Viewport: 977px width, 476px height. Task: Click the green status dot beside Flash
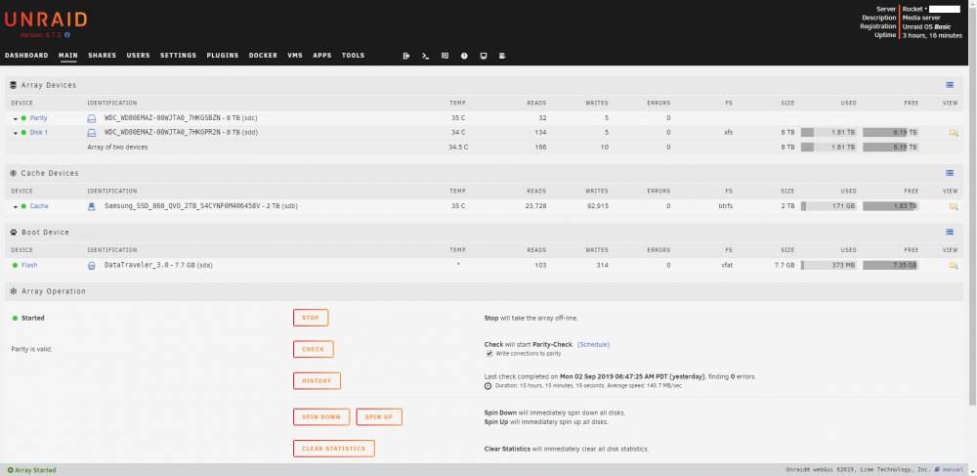tap(15, 266)
